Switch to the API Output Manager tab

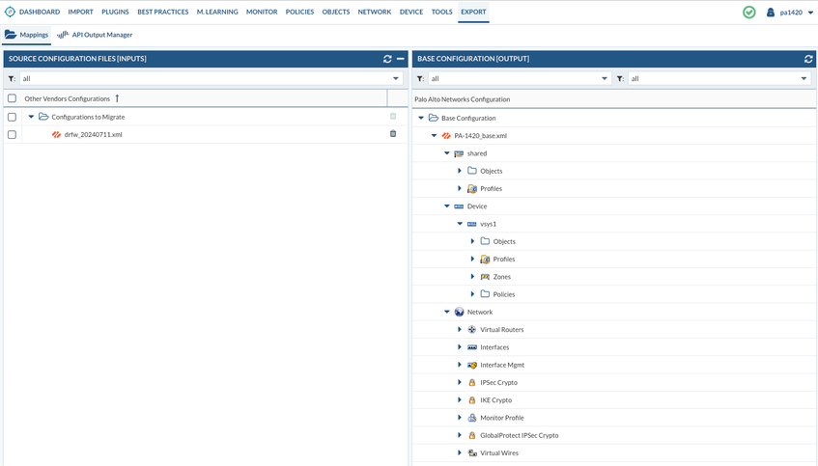pos(95,35)
